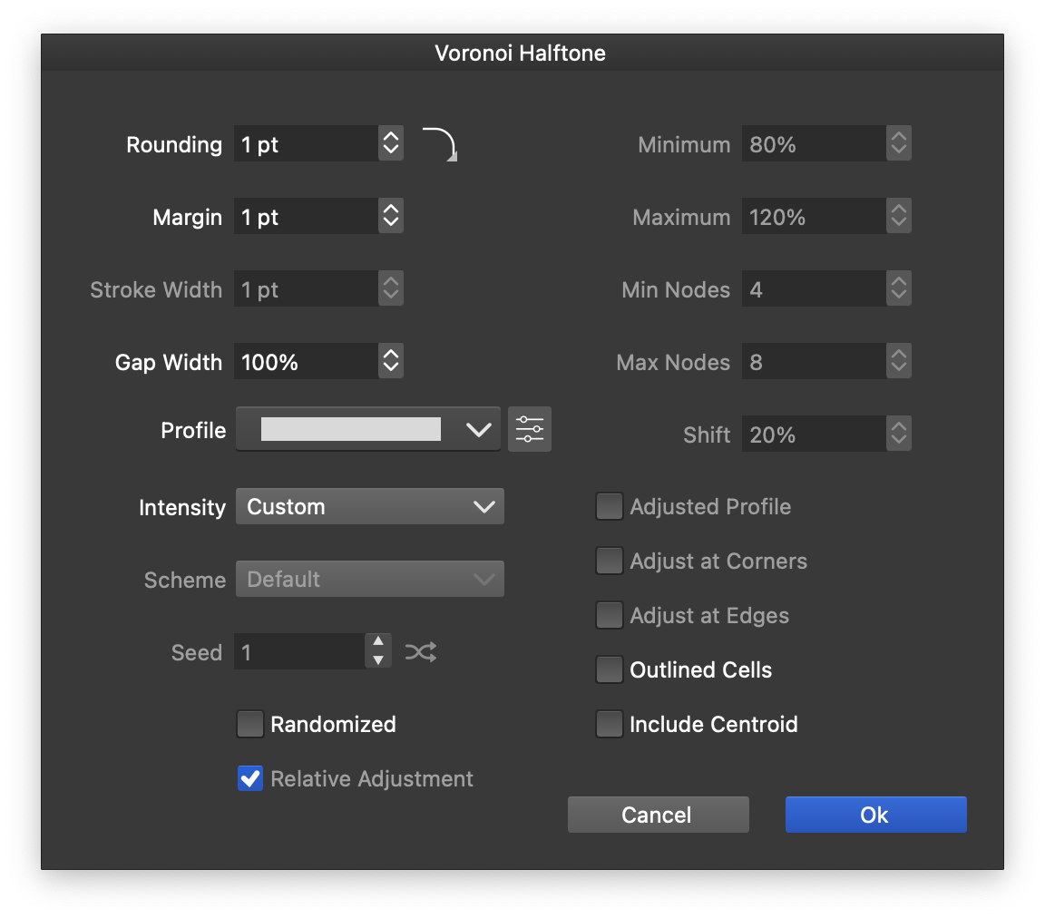
Task: Enable the Outlined Cells checkbox
Action: coord(610,669)
